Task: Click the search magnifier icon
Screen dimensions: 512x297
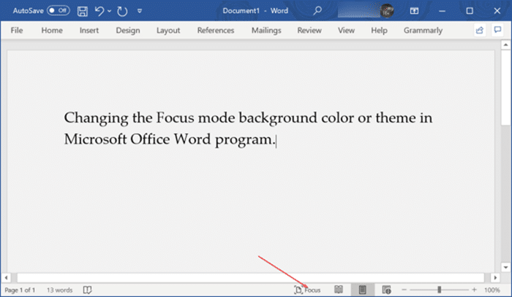Action: (x=317, y=11)
